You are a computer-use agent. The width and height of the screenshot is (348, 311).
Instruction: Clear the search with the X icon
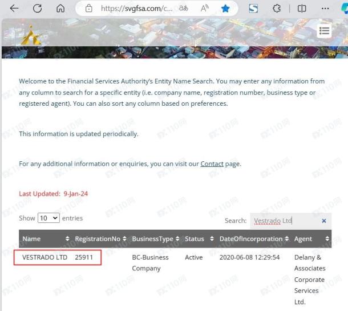[324, 221]
